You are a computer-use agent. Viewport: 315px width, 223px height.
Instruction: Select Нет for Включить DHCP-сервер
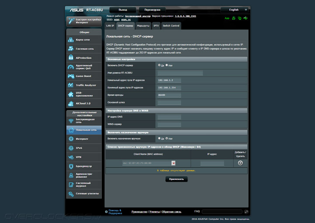167,65
